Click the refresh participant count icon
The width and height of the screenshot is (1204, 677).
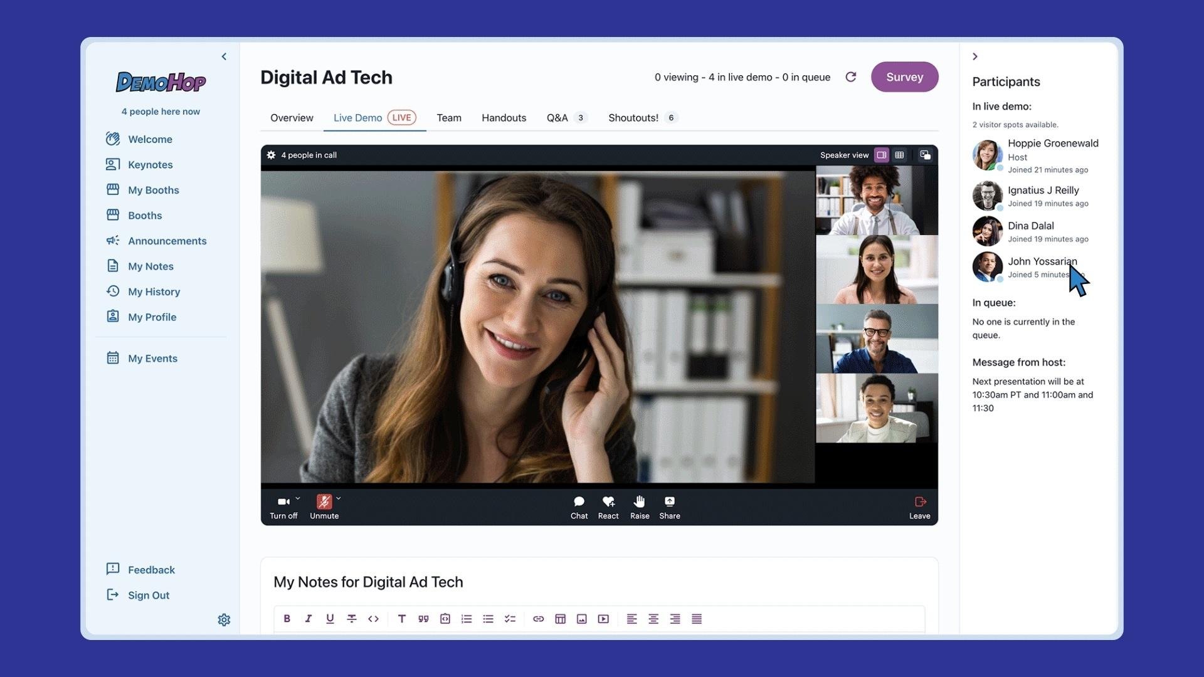point(850,77)
